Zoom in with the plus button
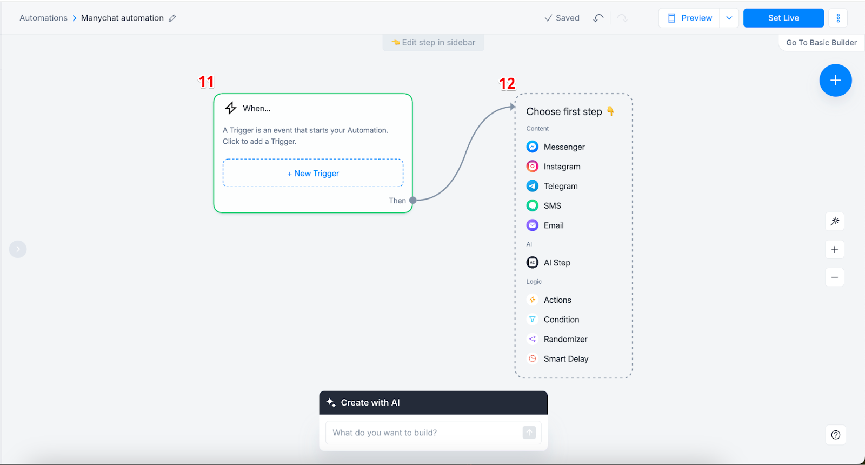The height and width of the screenshot is (465, 865). [835, 249]
